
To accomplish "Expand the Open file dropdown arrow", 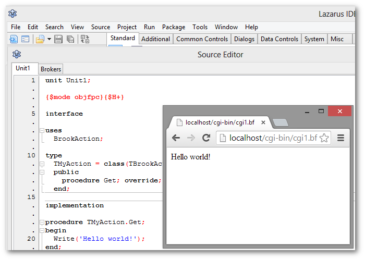I will click(49, 39).
